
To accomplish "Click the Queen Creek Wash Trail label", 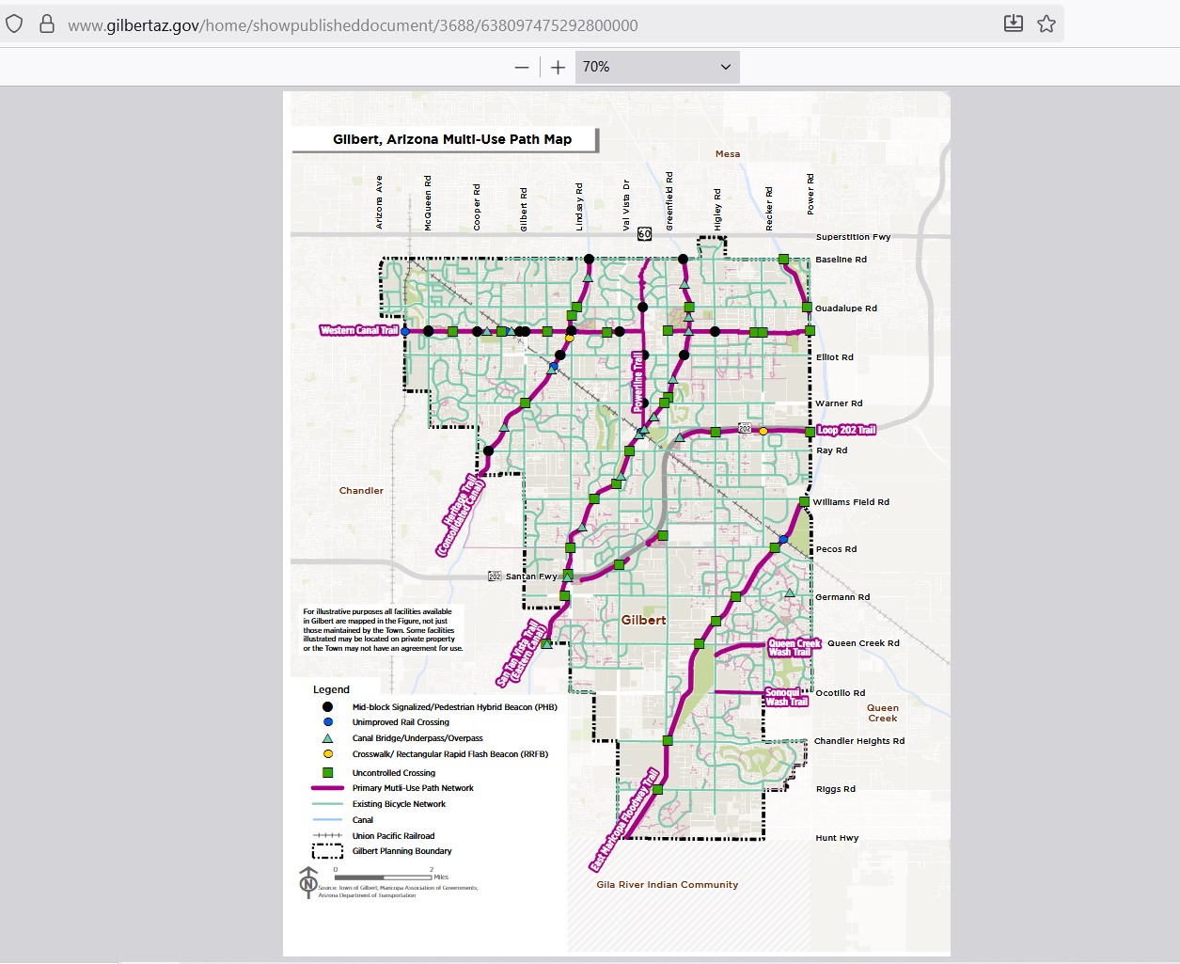I will point(794,648).
